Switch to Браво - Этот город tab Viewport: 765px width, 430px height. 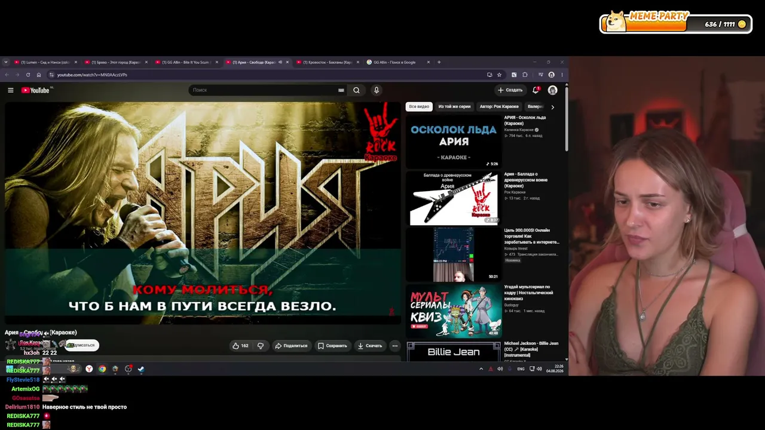click(115, 62)
